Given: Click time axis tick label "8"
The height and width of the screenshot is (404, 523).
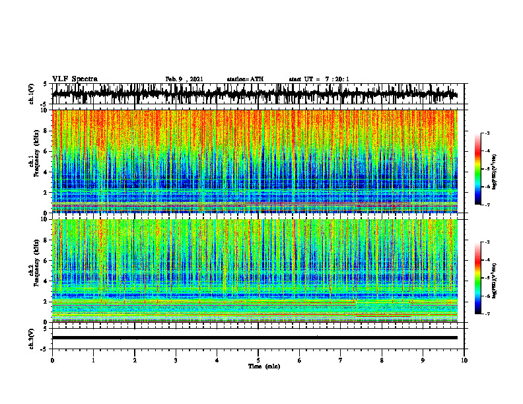Looking at the screenshot, I should coord(382,360).
